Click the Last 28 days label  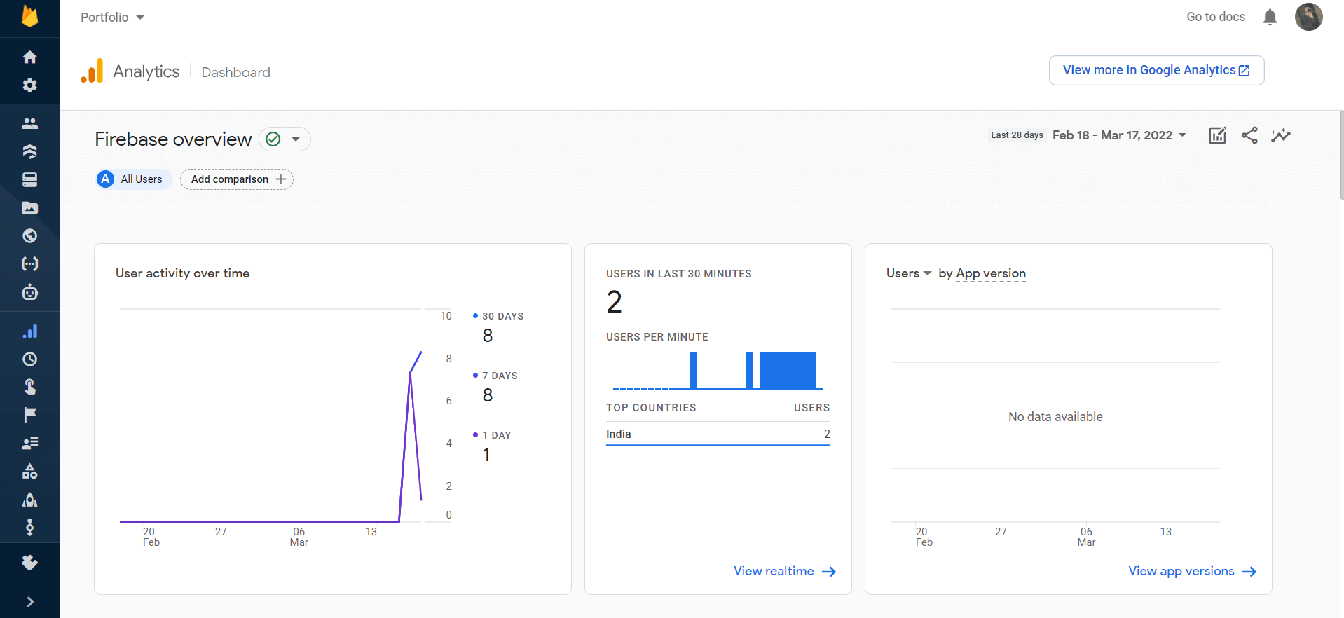[x=1017, y=135]
